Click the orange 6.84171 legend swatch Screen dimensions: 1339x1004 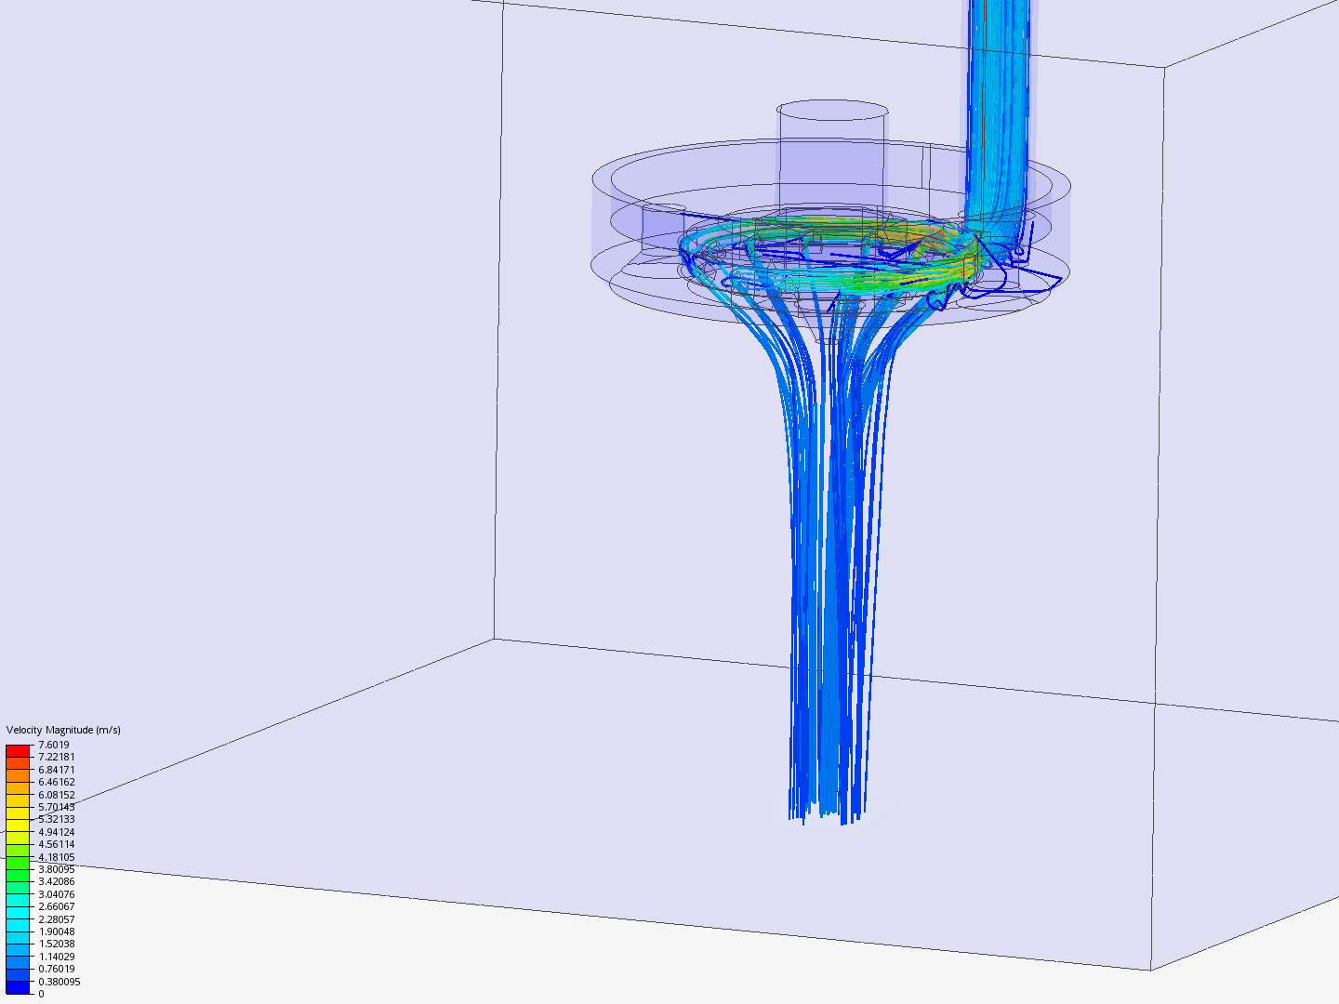pos(17,776)
